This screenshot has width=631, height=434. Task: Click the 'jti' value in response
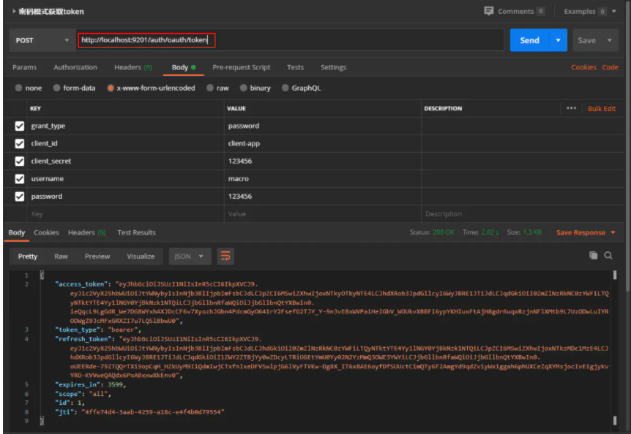tap(153, 412)
